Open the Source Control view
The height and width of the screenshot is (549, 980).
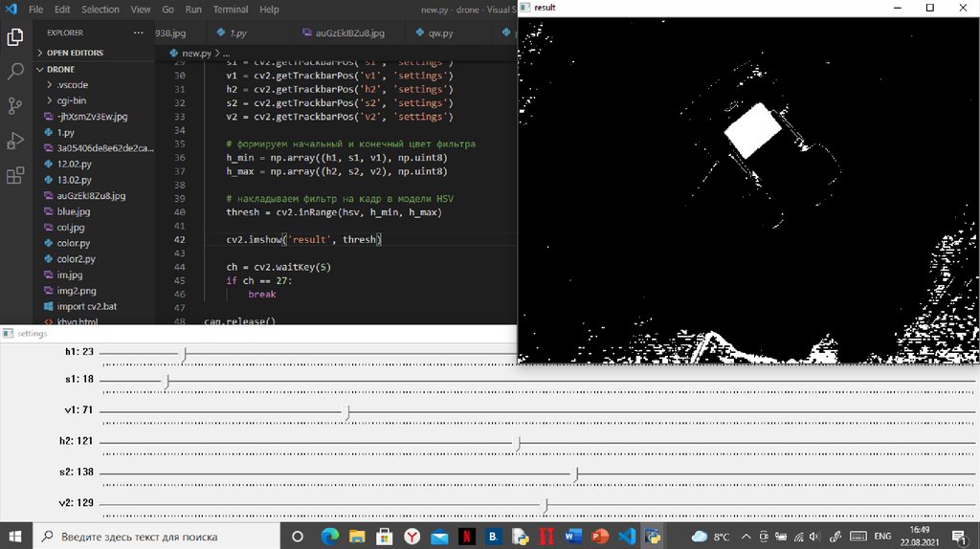tap(15, 106)
